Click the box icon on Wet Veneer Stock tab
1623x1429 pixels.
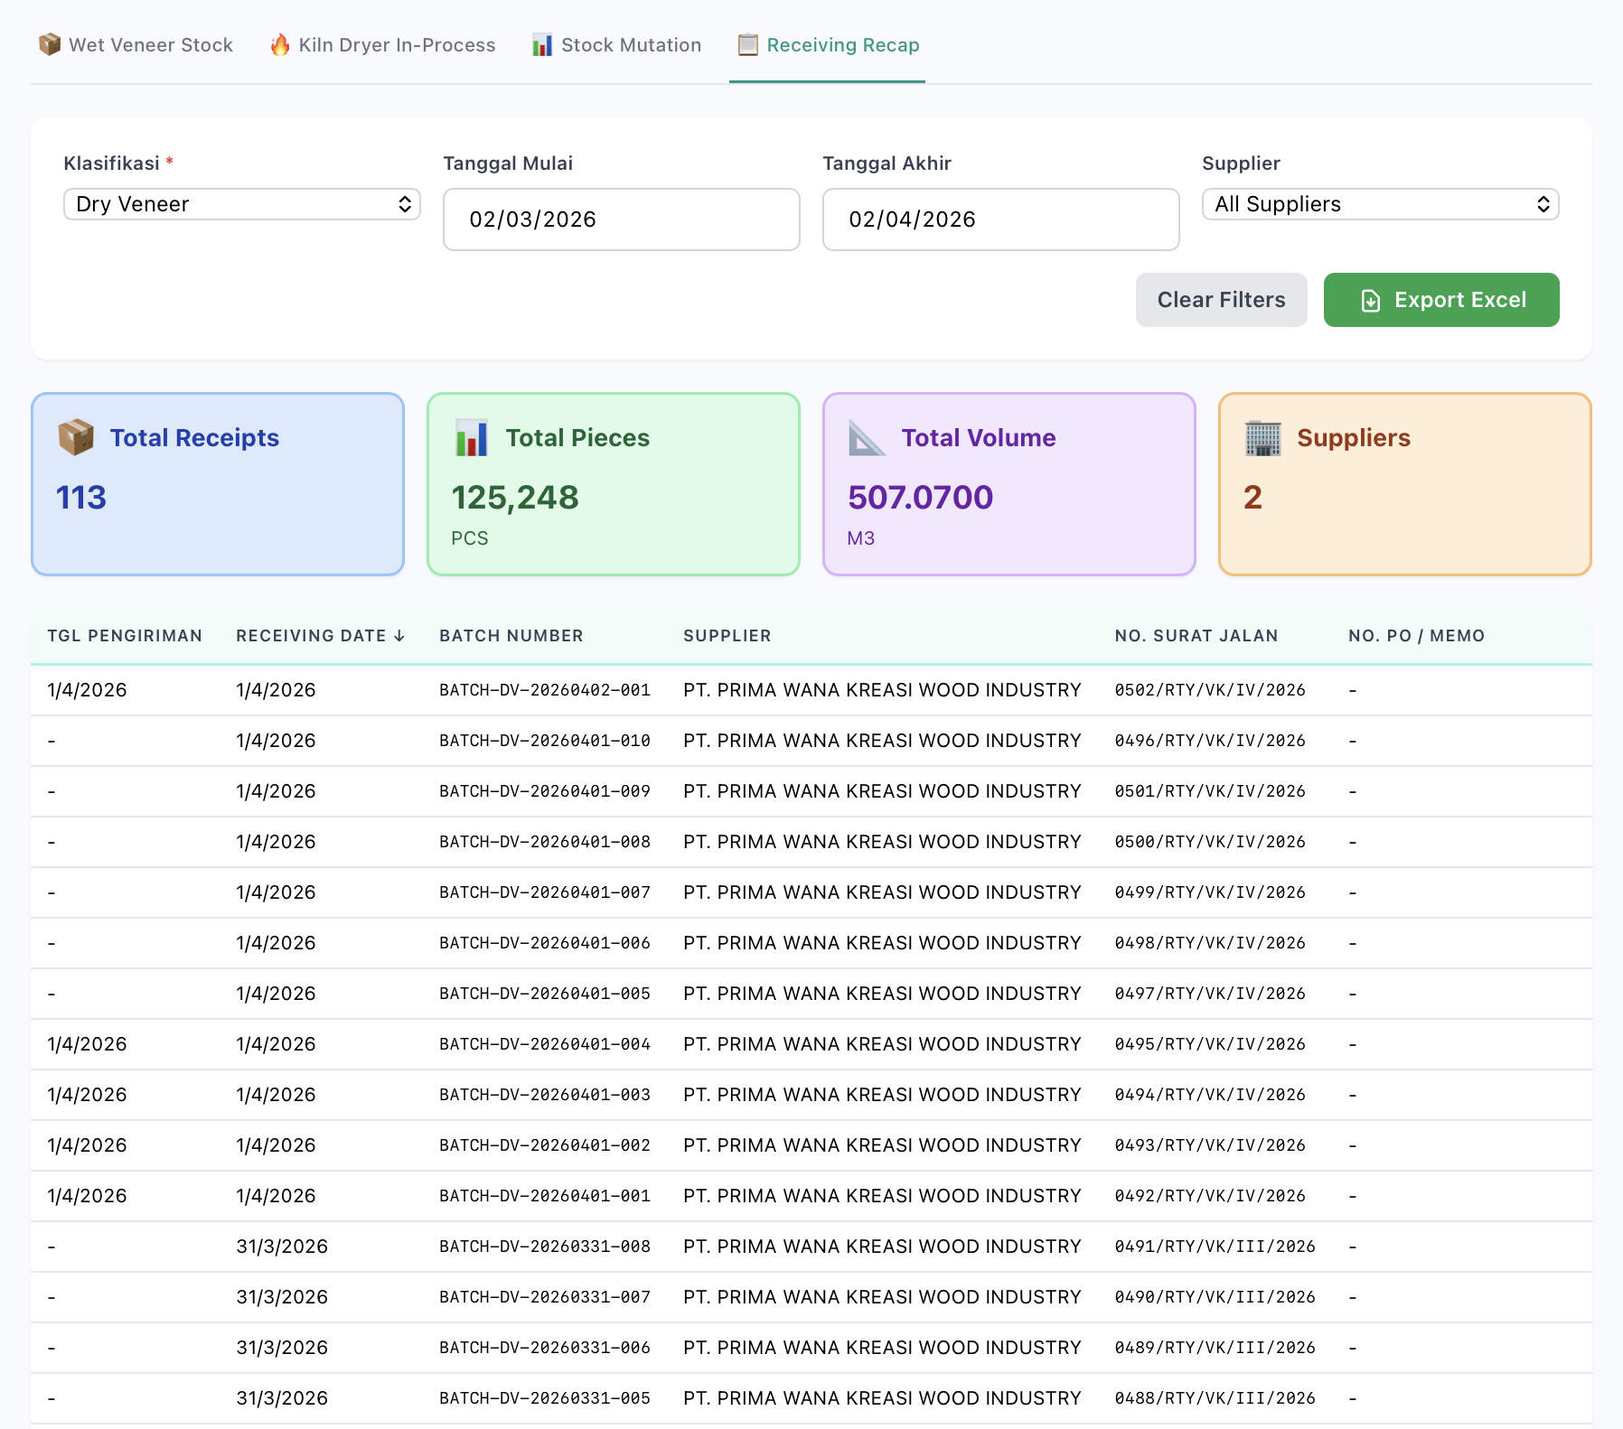pyautogui.click(x=50, y=44)
